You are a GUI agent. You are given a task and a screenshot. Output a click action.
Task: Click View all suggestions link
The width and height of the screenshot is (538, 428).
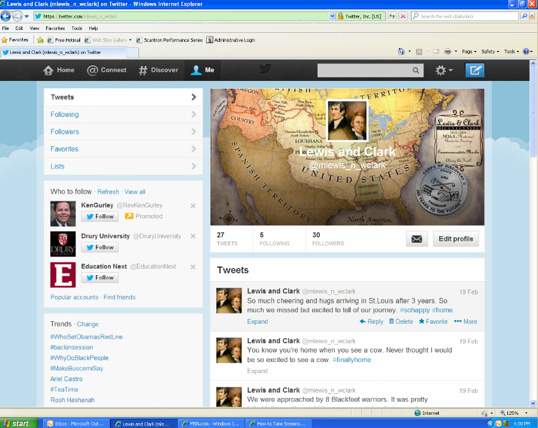point(135,192)
